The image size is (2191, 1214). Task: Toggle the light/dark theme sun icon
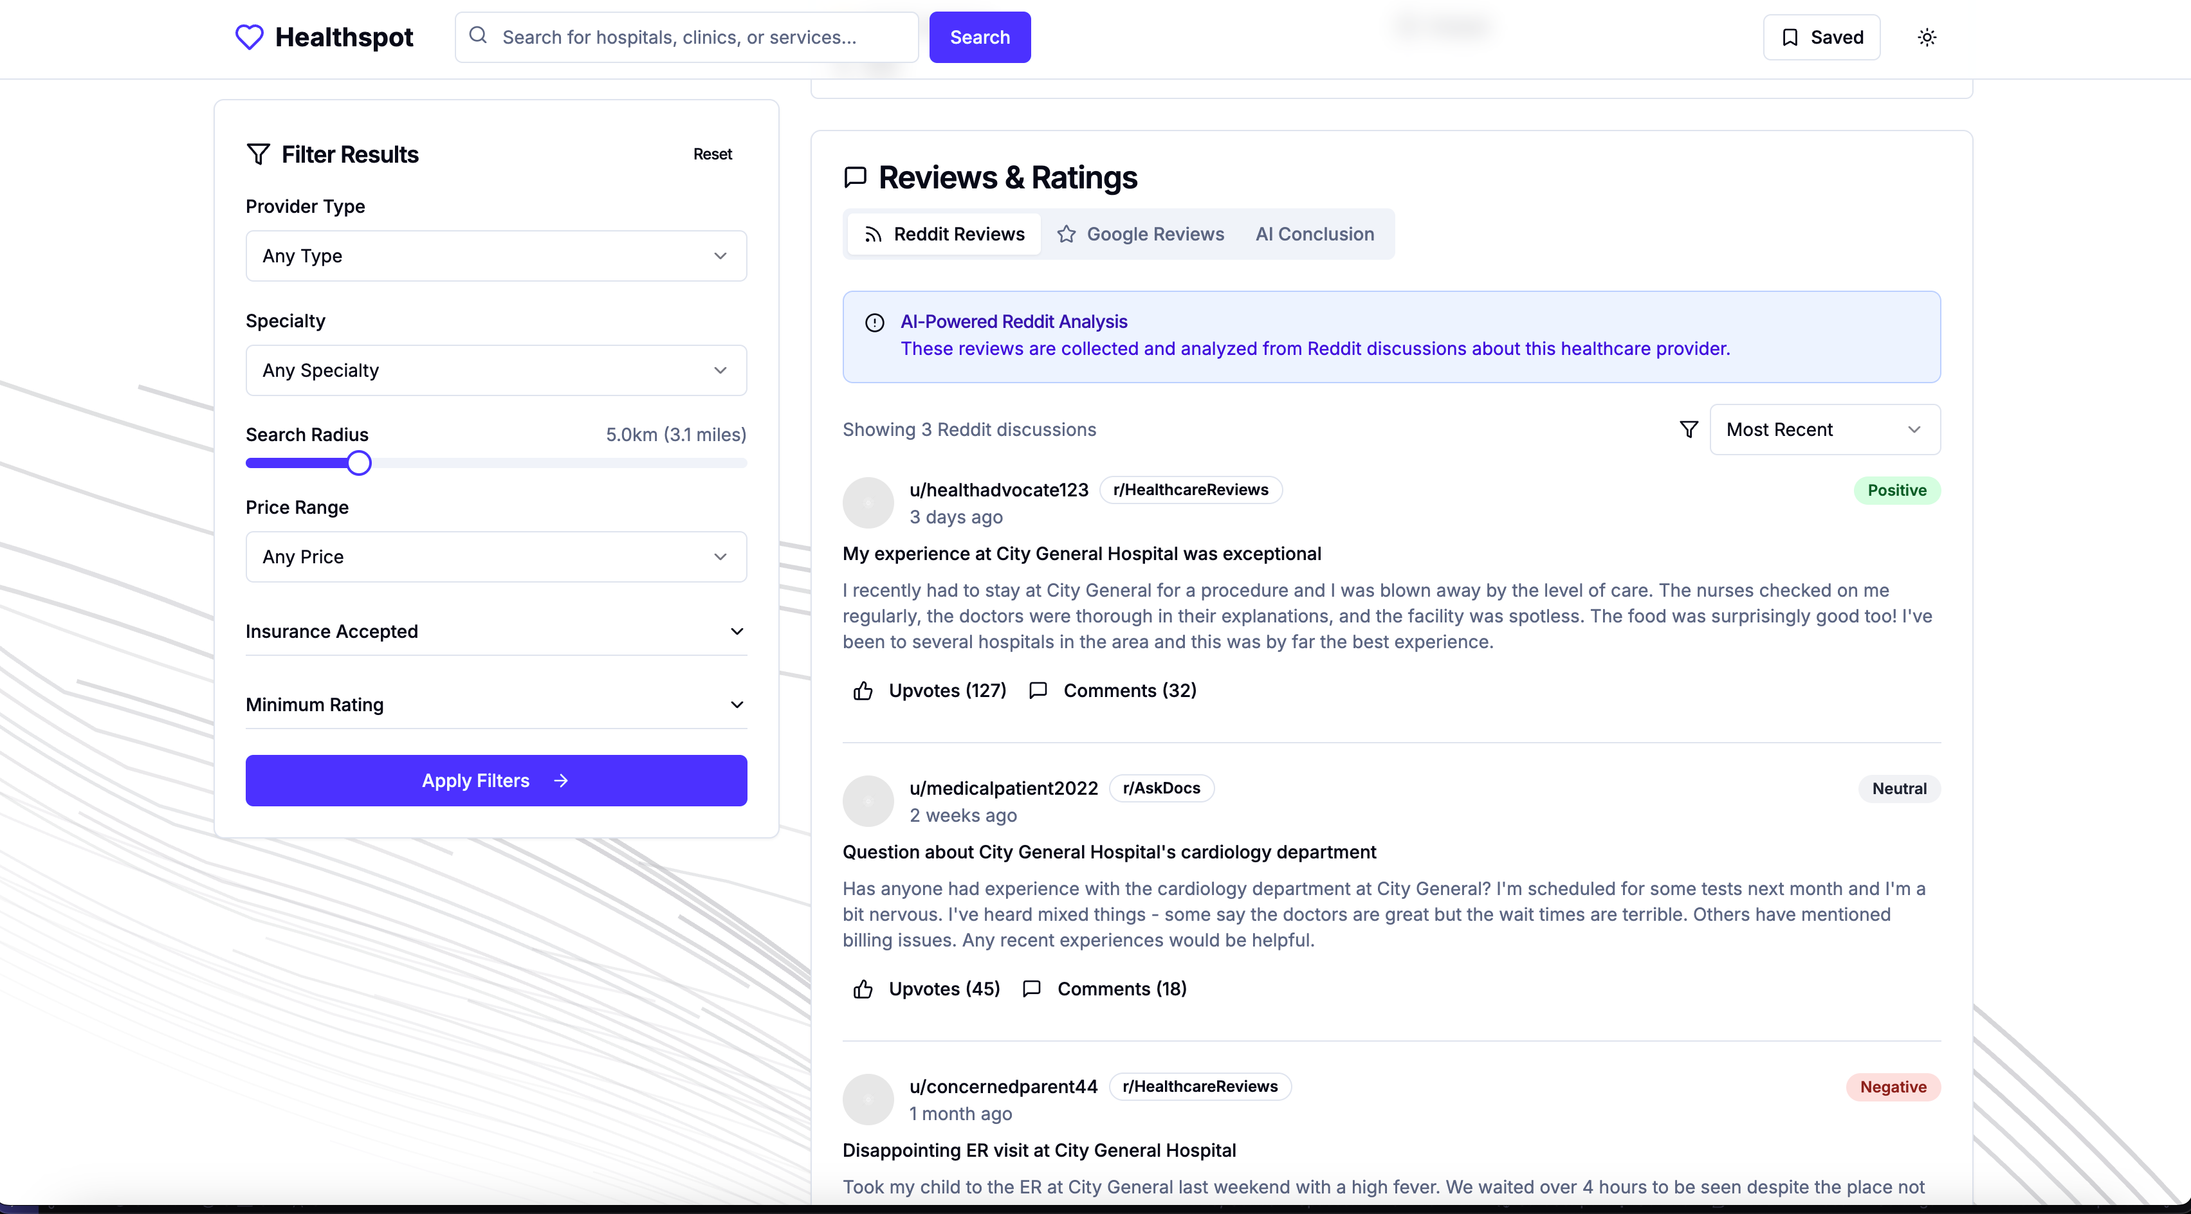click(1927, 37)
